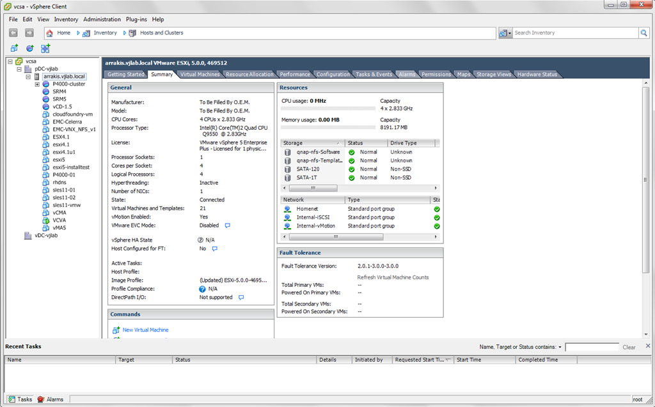Click the Internal-vMotion network icon
The width and height of the screenshot is (655, 407).
(x=287, y=226)
